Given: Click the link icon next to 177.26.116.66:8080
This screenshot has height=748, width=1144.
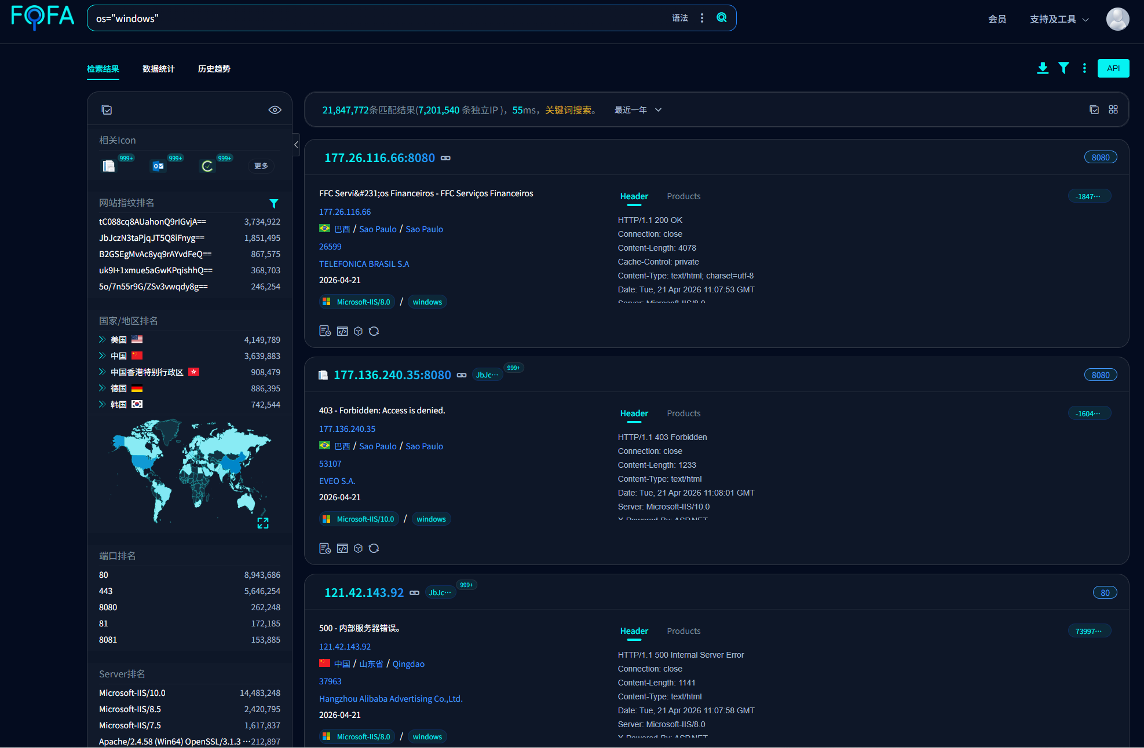Looking at the screenshot, I should pyautogui.click(x=445, y=158).
